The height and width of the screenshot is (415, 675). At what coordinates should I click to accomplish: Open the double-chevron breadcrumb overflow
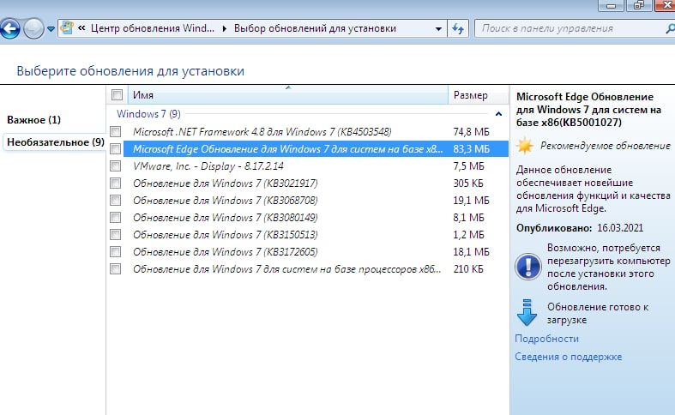[x=81, y=28]
